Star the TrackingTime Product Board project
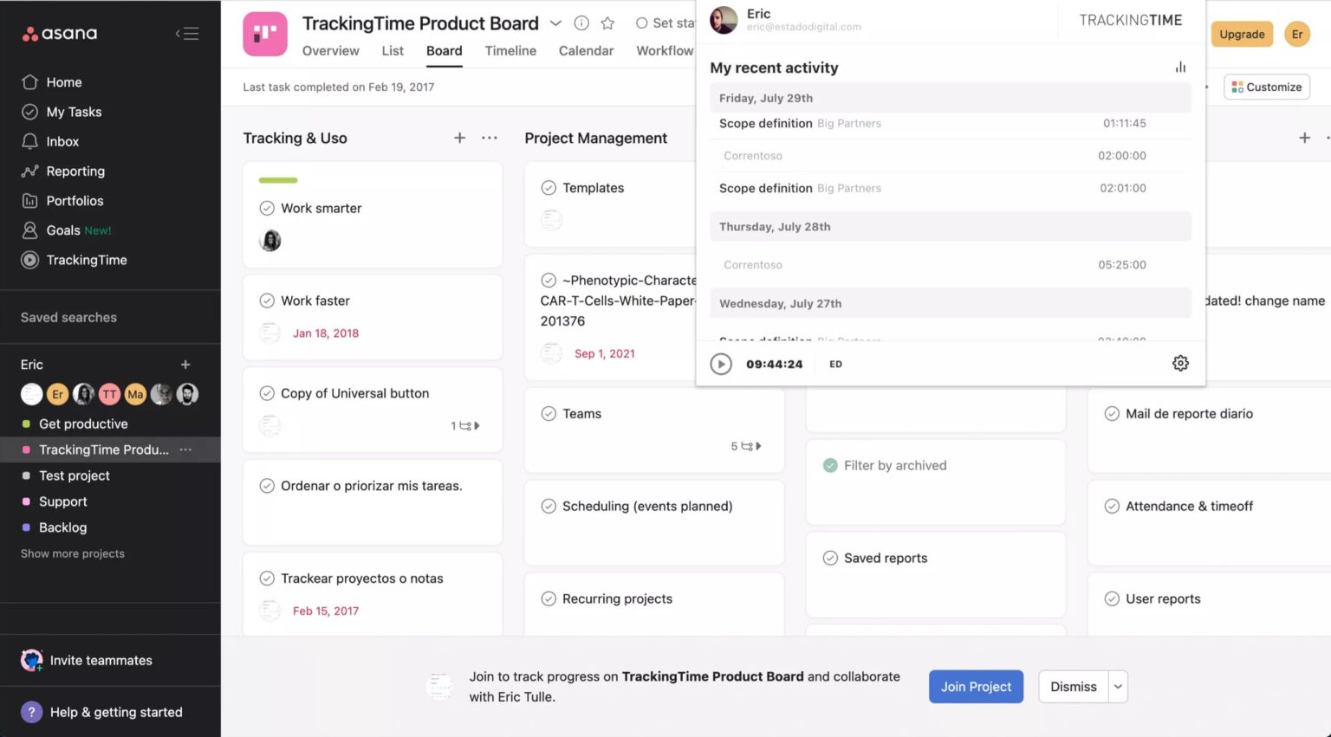This screenshot has height=737, width=1331. (607, 23)
